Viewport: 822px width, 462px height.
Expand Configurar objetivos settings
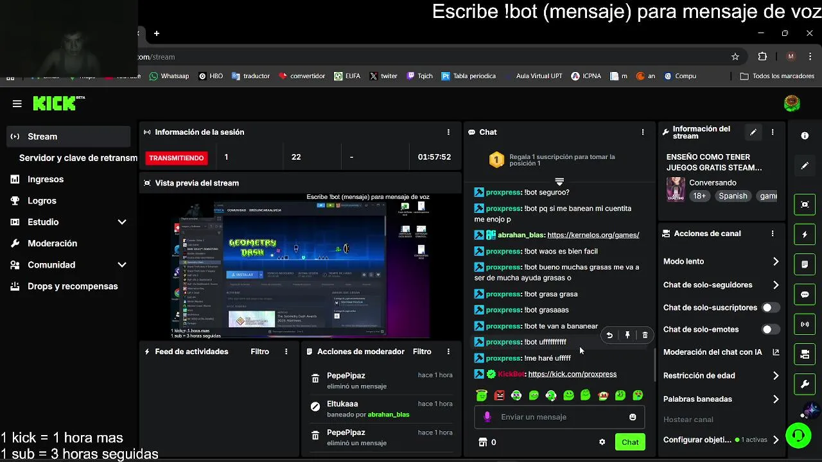click(x=776, y=440)
